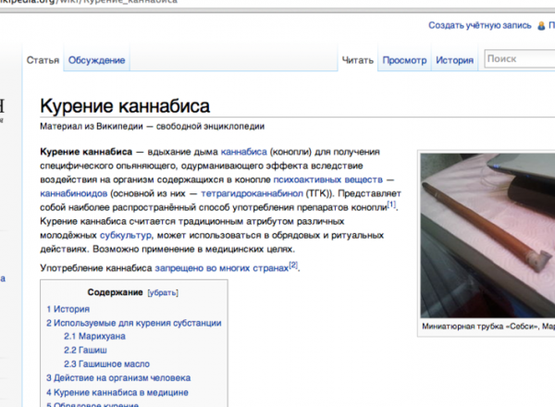
Task: Click the Материал из Википедии subtitle text
Action: pos(153,127)
